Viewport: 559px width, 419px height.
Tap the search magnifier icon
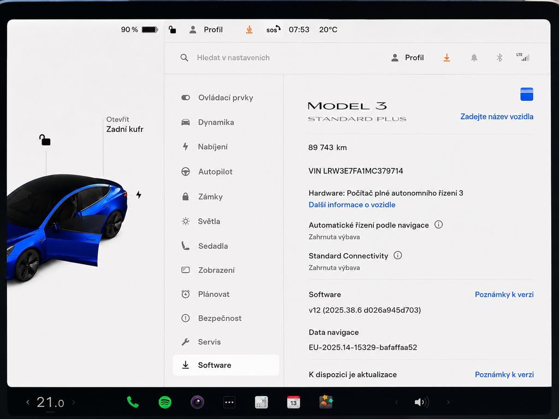pos(184,58)
